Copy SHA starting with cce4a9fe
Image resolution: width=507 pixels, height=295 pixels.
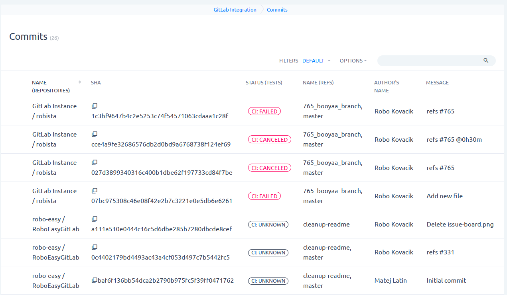point(95,134)
